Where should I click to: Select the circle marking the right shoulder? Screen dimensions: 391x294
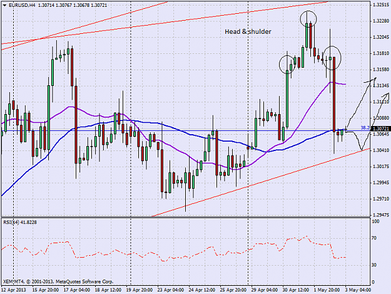332,58
